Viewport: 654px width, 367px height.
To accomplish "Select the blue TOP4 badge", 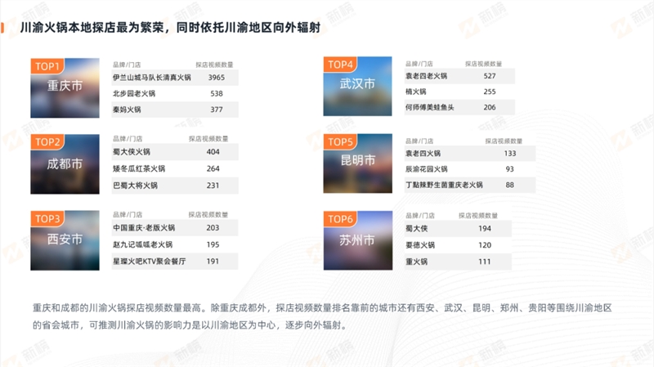I will (340, 65).
